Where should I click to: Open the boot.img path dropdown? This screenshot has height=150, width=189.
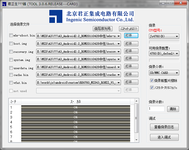coord(119,44)
